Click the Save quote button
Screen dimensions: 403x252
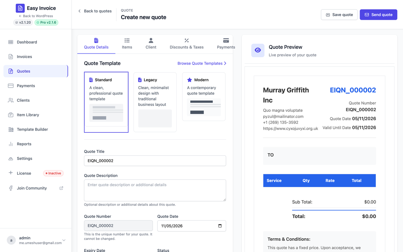339,15
